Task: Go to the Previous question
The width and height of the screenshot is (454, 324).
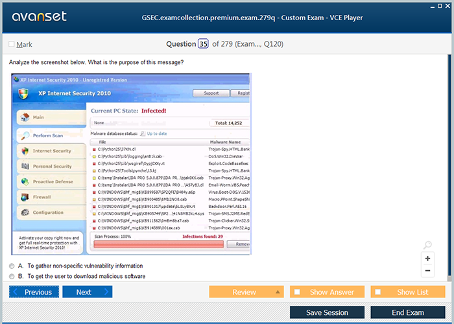Action: 34,292
